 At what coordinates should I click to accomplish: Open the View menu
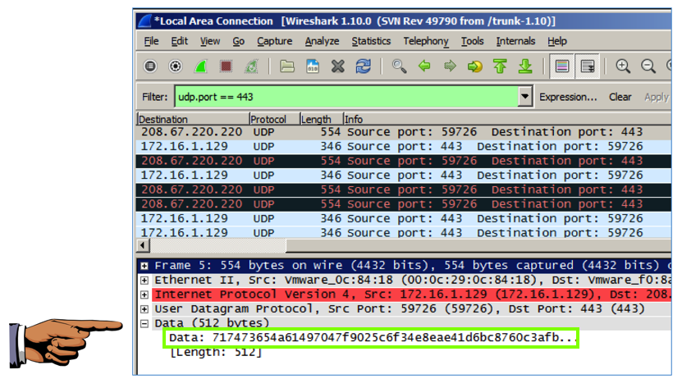[210, 41]
